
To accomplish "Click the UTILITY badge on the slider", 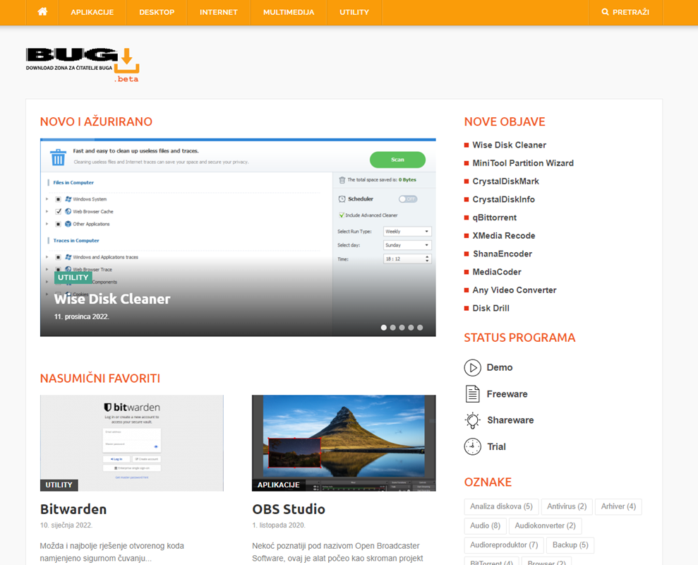I will coord(73,277).
